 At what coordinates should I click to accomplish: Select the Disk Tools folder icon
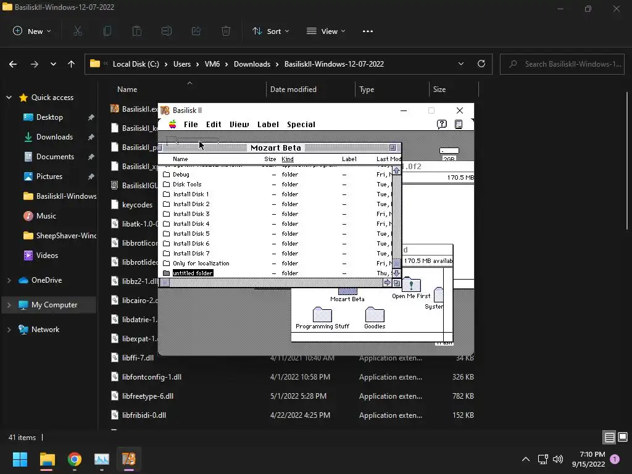[166, 184]
